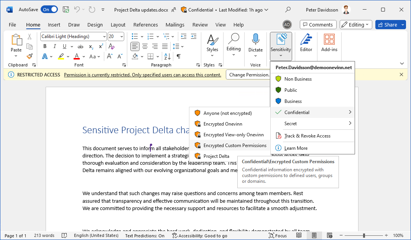411x240 pixels.
Task: Switch to the References tab
Action: point(145,25)
